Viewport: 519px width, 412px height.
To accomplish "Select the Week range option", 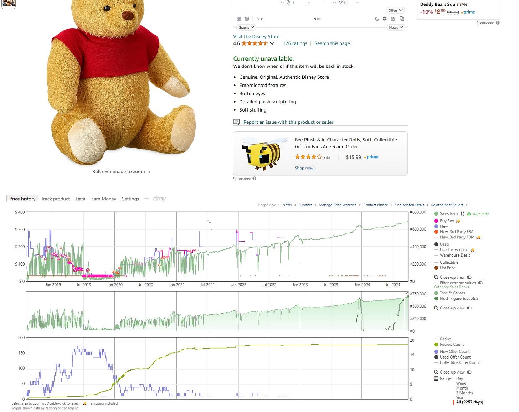I will (x=461, y=383).
